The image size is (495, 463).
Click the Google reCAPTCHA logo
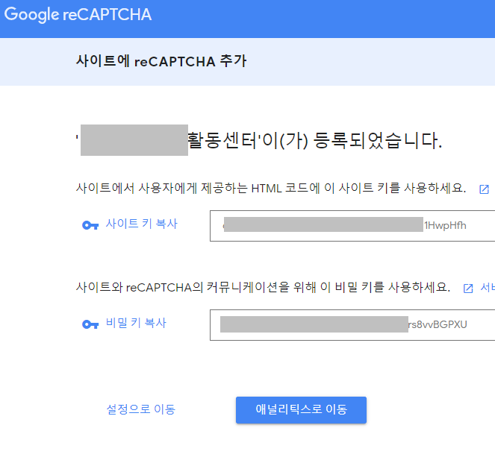pyautogui.click(x=78, y=14)
